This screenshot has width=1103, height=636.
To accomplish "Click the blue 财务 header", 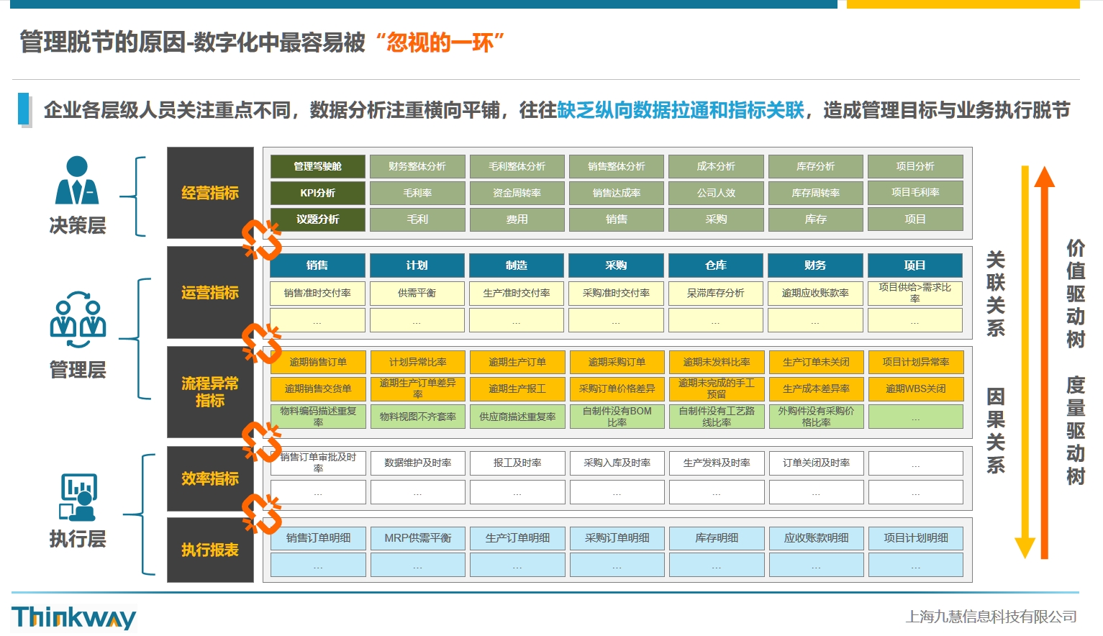I will (815, 265).
